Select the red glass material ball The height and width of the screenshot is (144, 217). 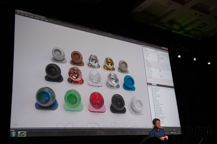click(x=97, y=102)
